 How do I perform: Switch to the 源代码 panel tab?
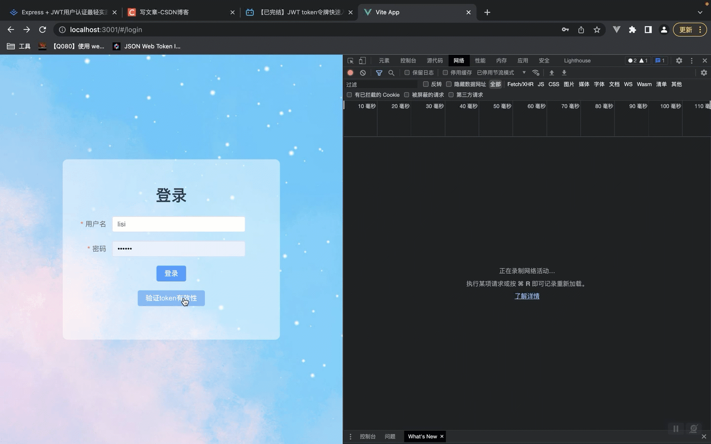point(435,61)
